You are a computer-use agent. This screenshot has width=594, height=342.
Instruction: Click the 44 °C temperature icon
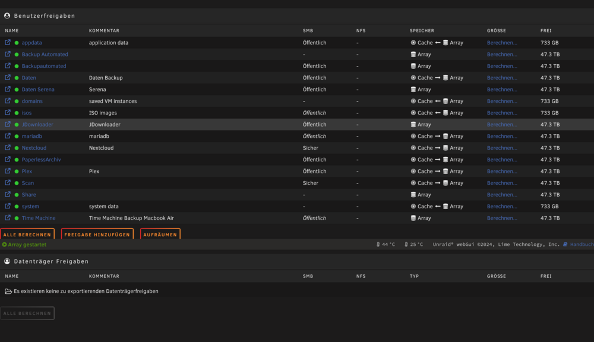click(x=378, y=245)
